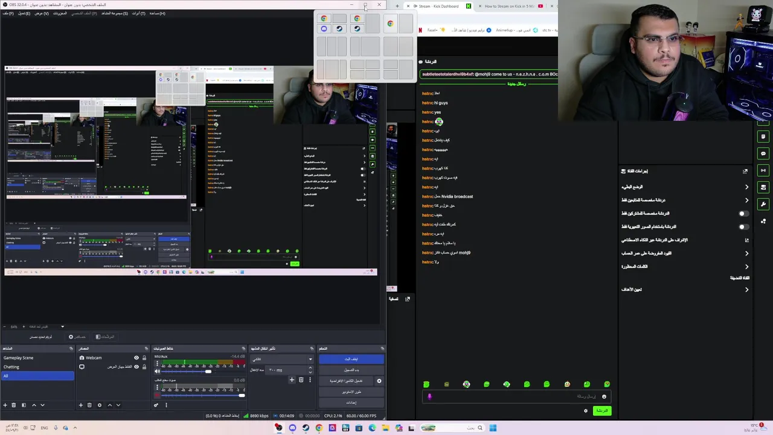Image resolution: width=773 pixels, height=435 pixels.
Task: Click the Kick chat message input field
Action: [x=516, y=396]
